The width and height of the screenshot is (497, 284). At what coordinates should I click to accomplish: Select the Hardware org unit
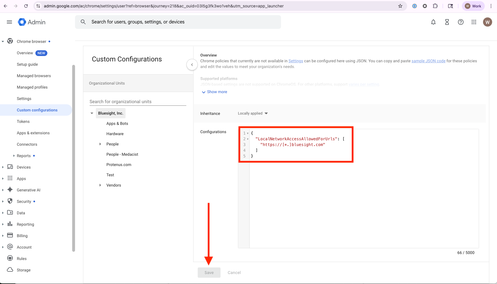pos(115,134)
